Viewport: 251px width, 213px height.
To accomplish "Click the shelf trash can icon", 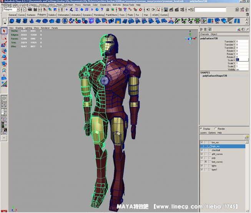I will click(247, 15).
